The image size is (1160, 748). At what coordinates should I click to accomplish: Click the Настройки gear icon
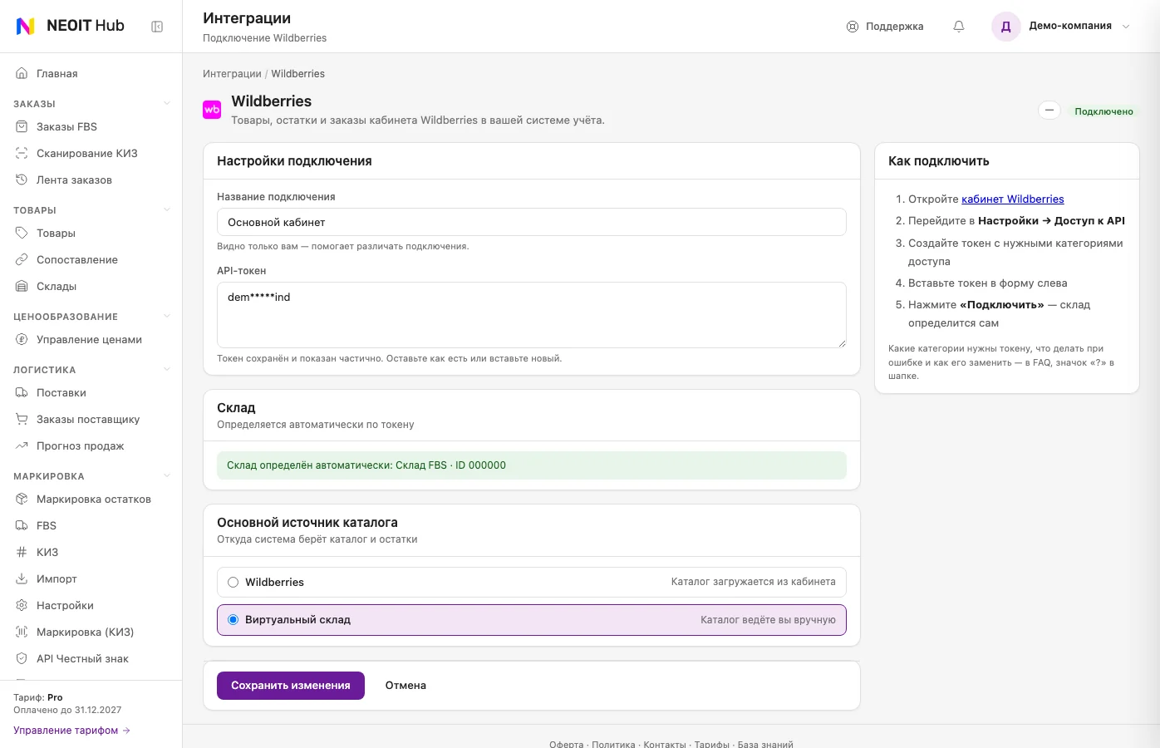coord(22,606)
